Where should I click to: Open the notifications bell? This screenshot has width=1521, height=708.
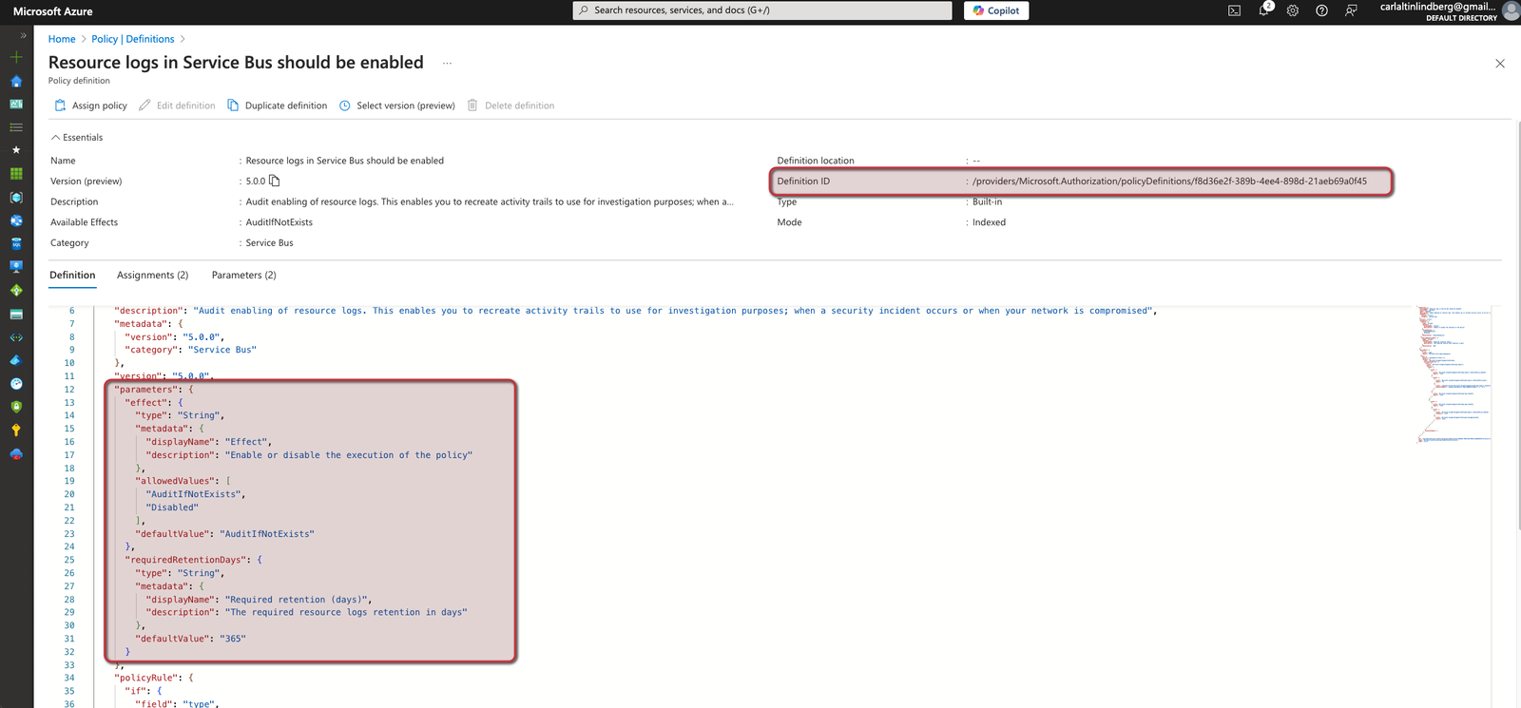coord(1263,10)
